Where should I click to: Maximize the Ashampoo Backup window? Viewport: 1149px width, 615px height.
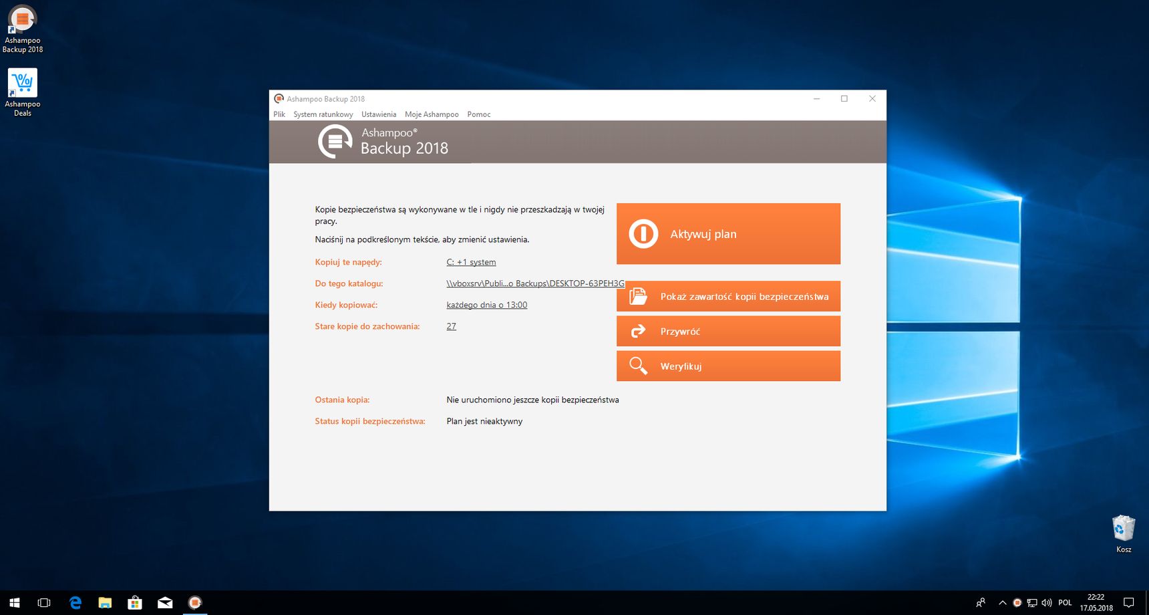pos(844,98)
